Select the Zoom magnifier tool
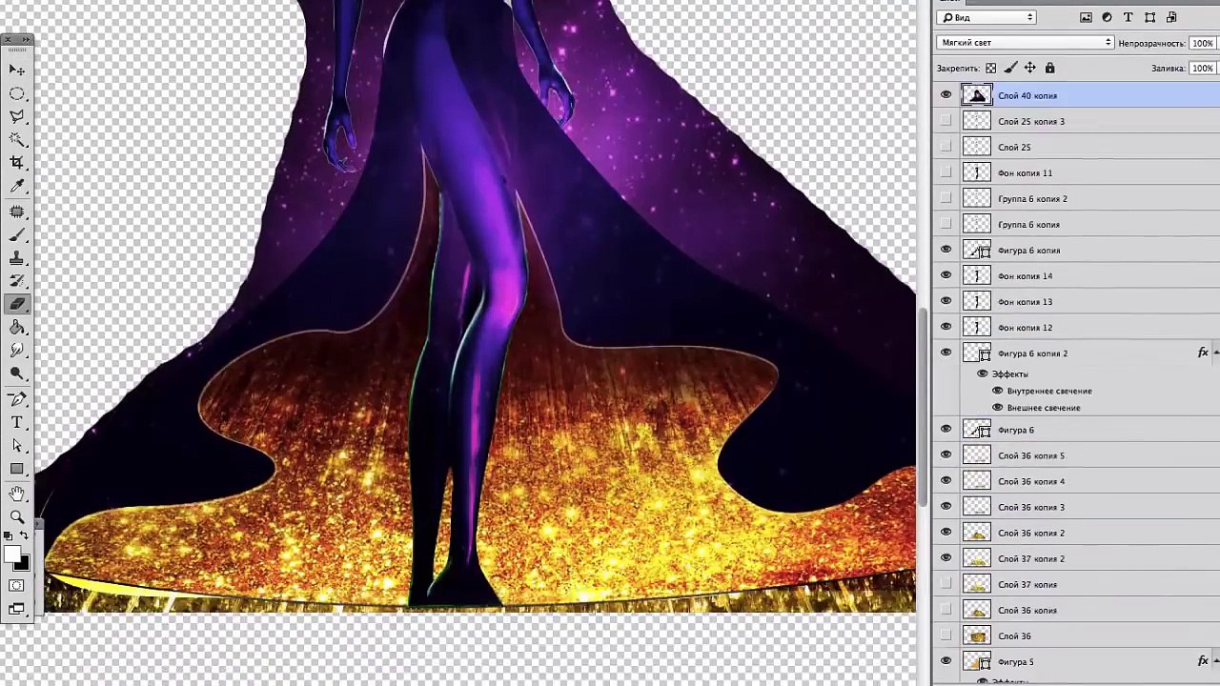 coord(17,515)
